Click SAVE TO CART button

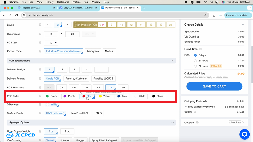[214, 86]
